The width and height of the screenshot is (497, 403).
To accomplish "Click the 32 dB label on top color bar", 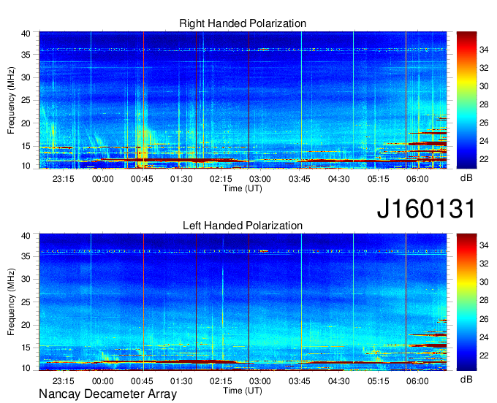I will click(x=484, y=68).
